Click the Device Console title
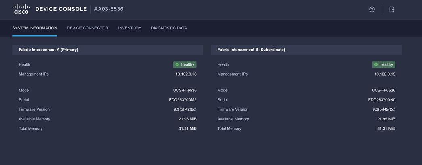The image size is (422, 165). point(61,9)
